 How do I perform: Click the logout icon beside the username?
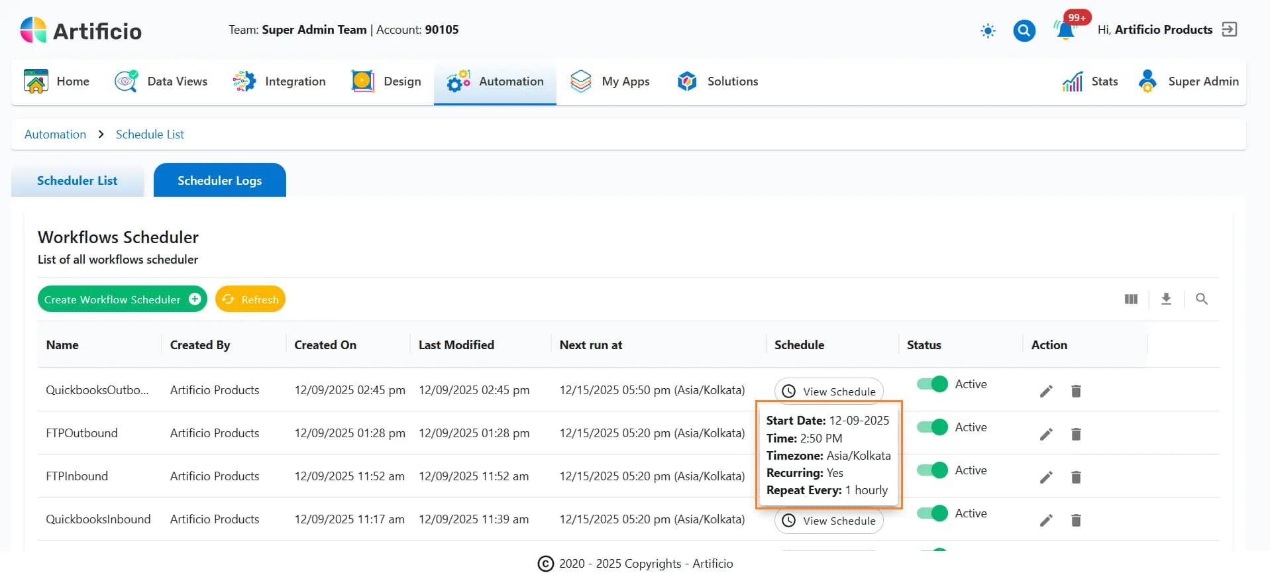coord(1230,30)
